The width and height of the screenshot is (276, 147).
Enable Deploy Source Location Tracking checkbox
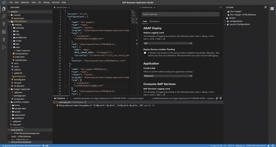(145, 53)
